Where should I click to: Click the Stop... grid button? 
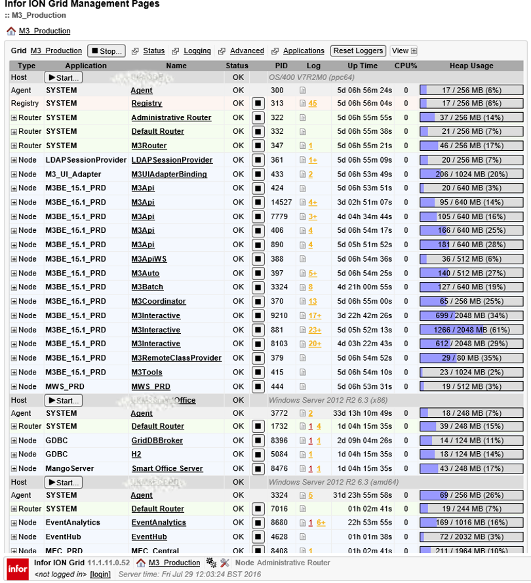click(106, 51)
